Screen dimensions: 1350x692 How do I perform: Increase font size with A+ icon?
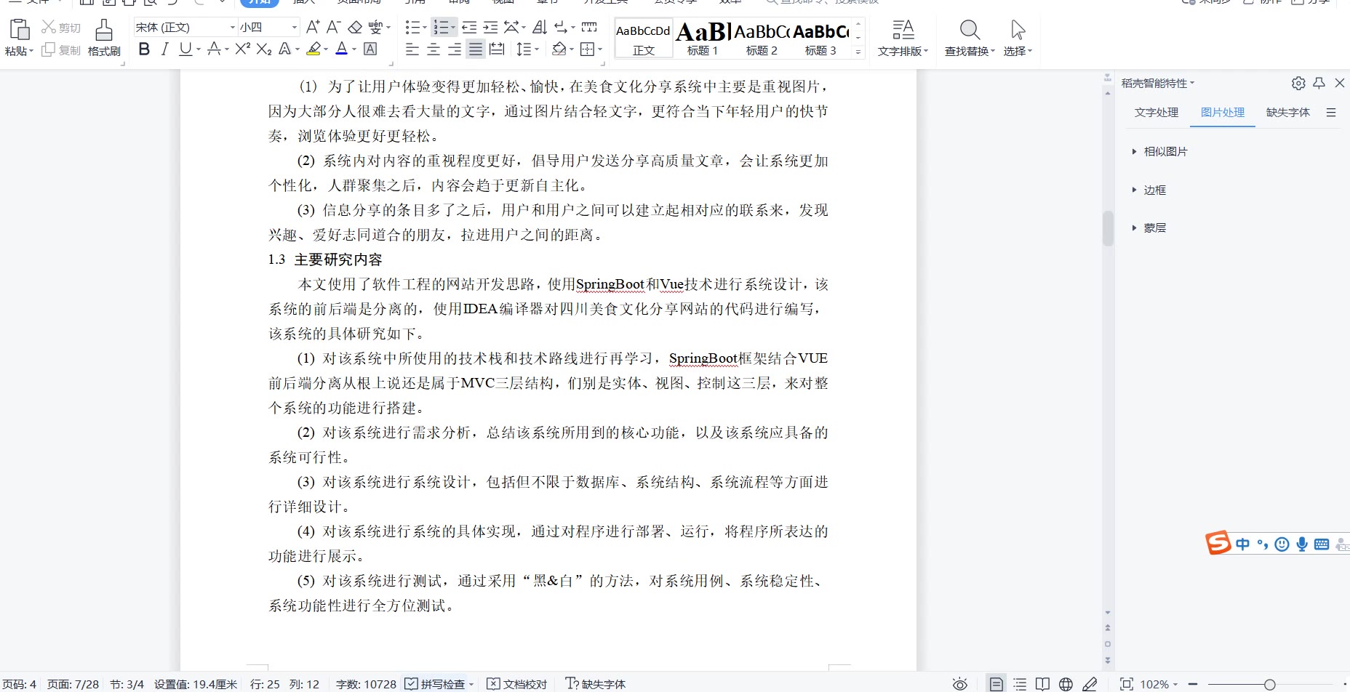coord(313,27)
